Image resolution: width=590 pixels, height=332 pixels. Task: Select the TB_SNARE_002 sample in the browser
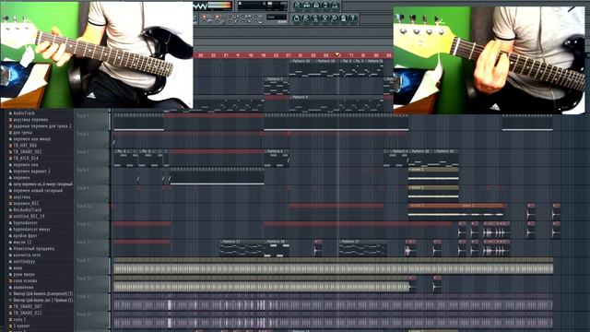click(28, 151)
